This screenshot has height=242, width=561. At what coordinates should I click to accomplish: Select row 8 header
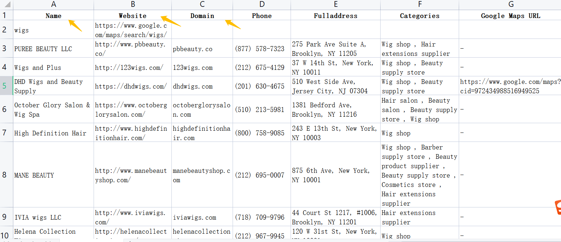pyautogui.click(x=6, y=175)
